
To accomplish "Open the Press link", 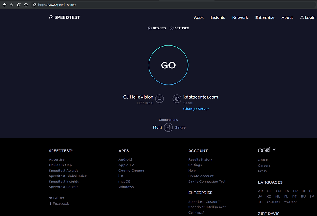I will click(x=262, y=171).
